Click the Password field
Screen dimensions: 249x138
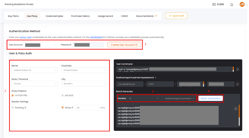point(88,45)
